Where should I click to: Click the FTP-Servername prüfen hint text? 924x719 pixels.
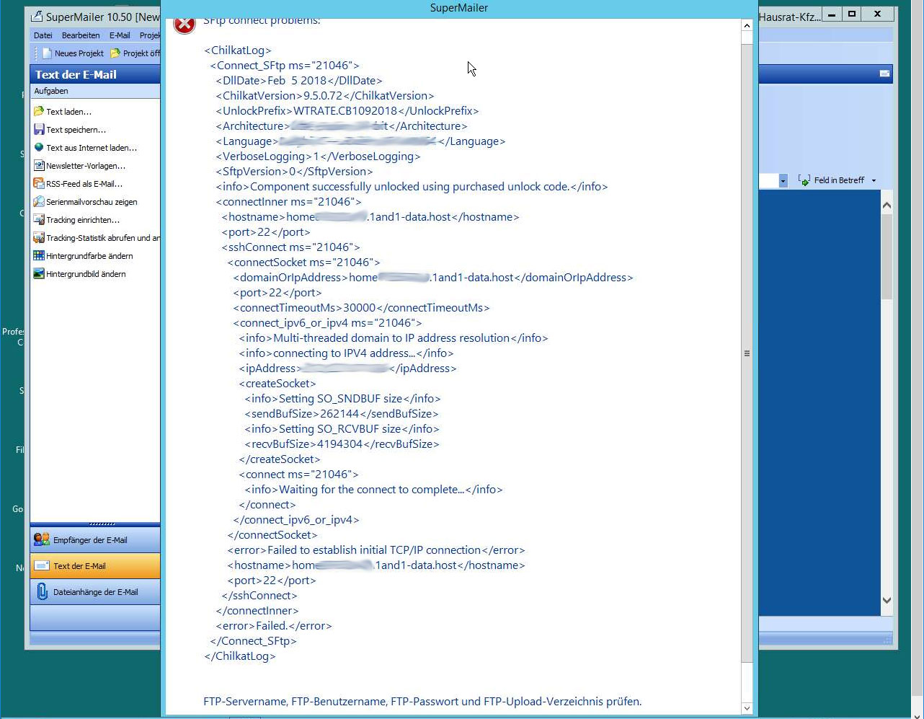[x=422, y=702]
